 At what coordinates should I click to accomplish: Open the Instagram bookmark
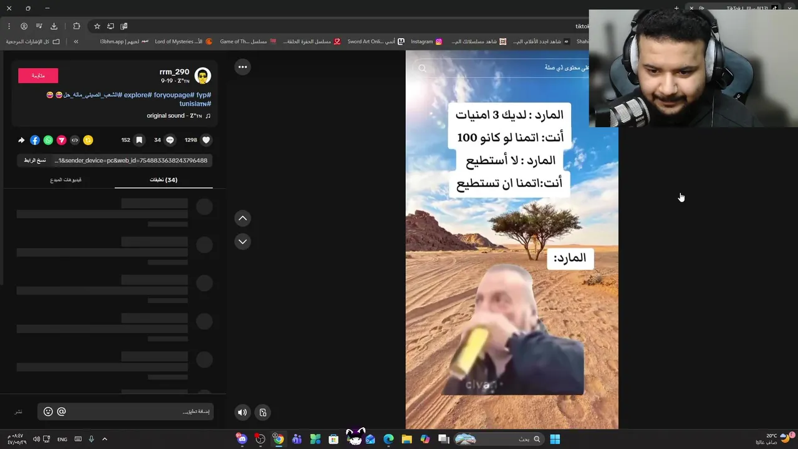pos(426,42)
